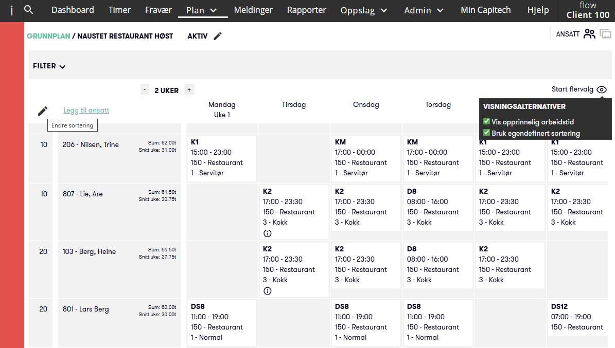Open the chat bubbles icon at top right
Viewport: 615px width, 348px height.
[606, 34]
